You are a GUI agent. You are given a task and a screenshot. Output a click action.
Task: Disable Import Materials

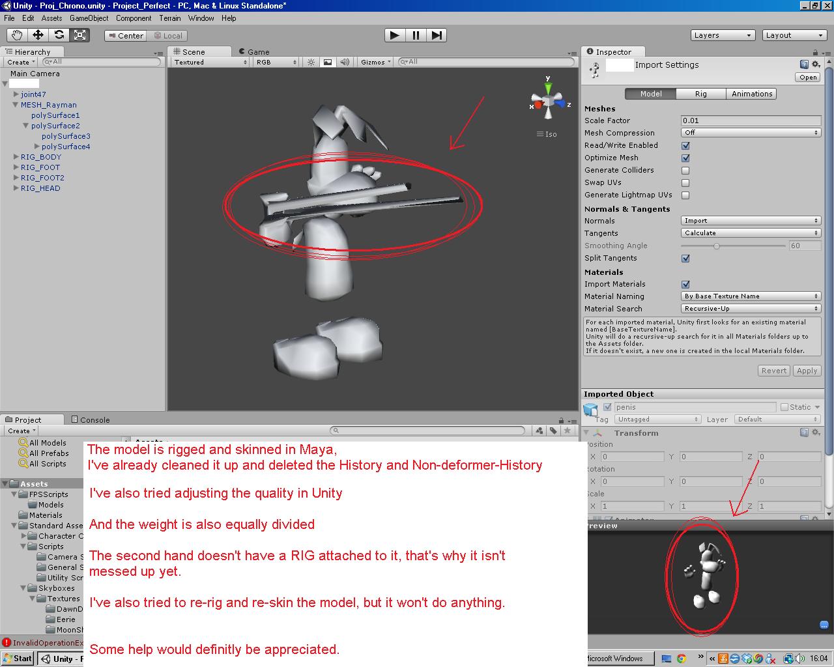tap(685, 284)
